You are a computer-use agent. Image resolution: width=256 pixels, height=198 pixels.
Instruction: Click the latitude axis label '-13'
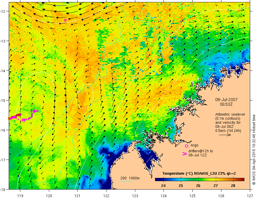[x=3, y=41]
